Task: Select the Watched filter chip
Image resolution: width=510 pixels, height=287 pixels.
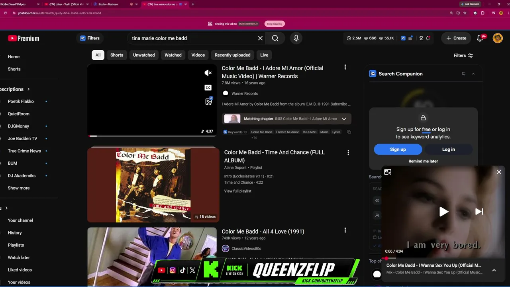Action: tap(173, 55)
